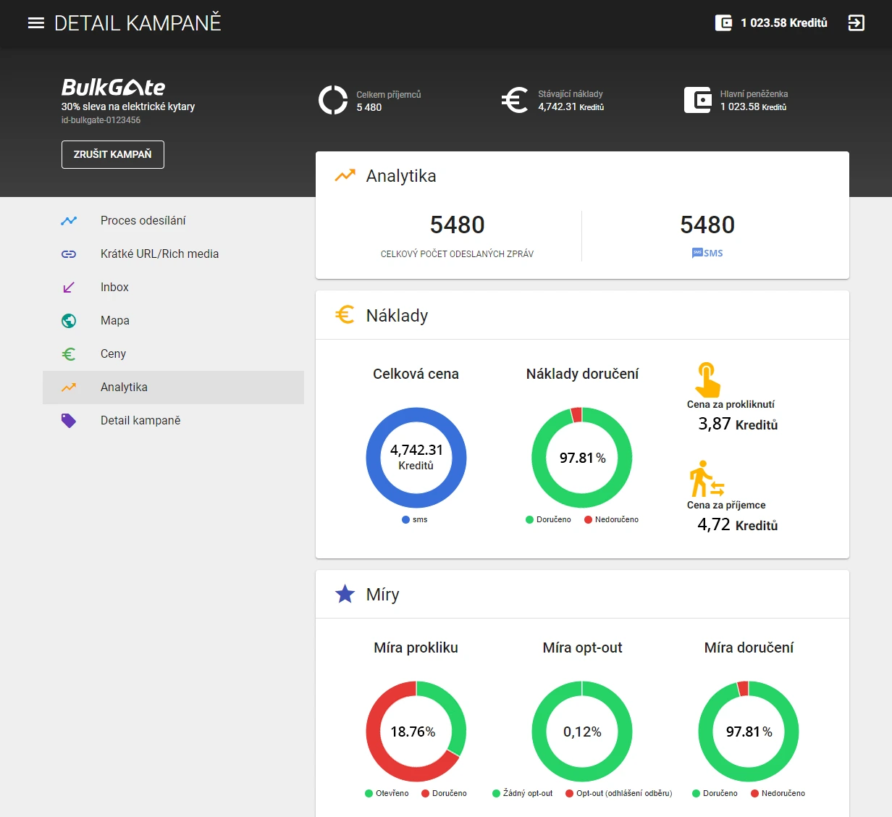The image size is (892, 817).
Task: Click the Detail kampaně tag icon
Action: click(x=69, y=421)
